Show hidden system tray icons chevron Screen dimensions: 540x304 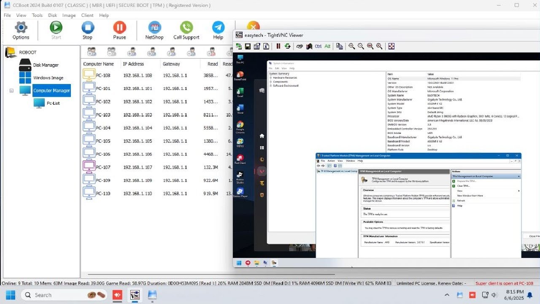(x=447, y=295)
